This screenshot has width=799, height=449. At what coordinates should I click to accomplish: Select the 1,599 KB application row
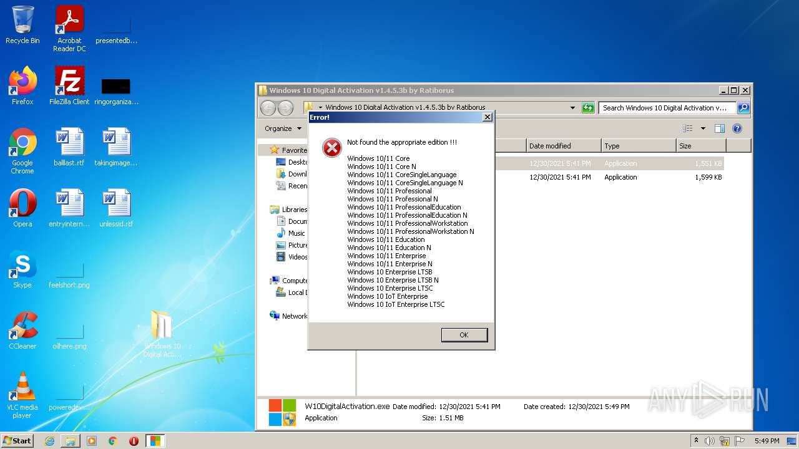[x=609, y=177]
